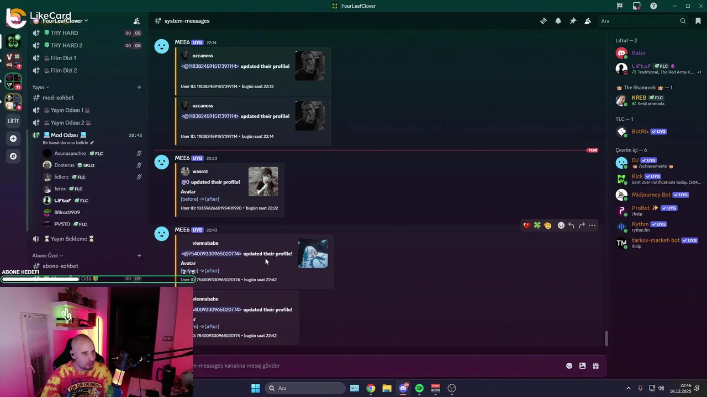Screen dimensions: 707x397
Task: Click the screen icon in title bar
Action: [x=637, y=6]
